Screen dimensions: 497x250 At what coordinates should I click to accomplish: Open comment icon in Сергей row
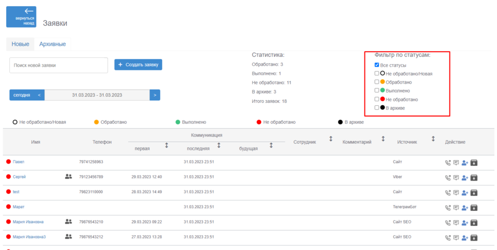click(x=456, y=178)
